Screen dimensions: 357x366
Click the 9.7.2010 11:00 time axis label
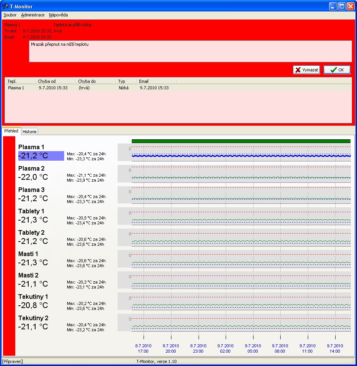click(307, 348)
